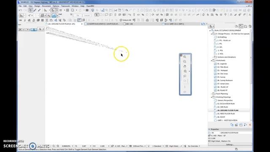Click the OK button in the control box
The height and width of the screenshot is (152, 270).
(x=78, y=15)
